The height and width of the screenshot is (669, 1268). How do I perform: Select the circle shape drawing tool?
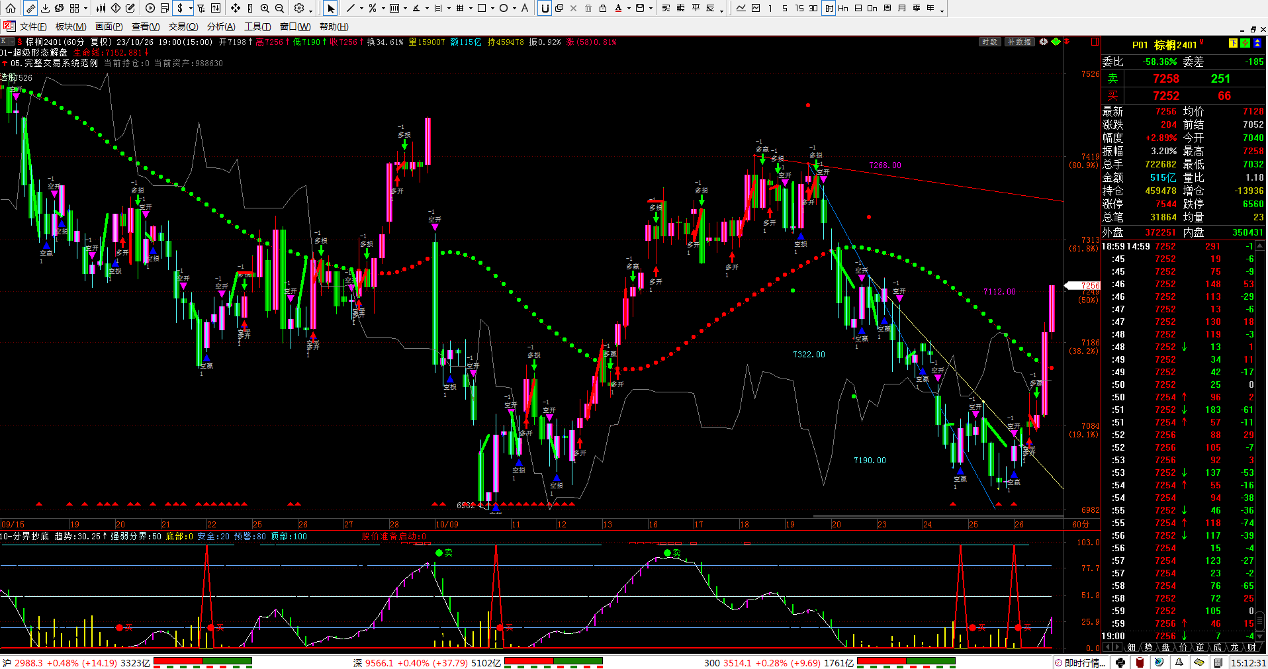tap(504, 8)
